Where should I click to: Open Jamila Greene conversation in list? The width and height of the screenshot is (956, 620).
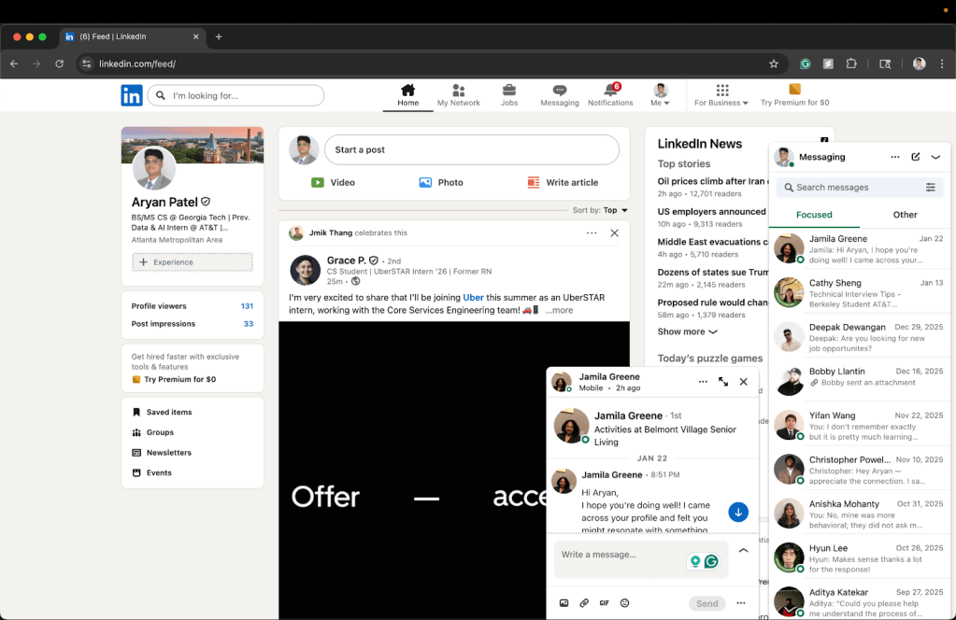[860, 249]
